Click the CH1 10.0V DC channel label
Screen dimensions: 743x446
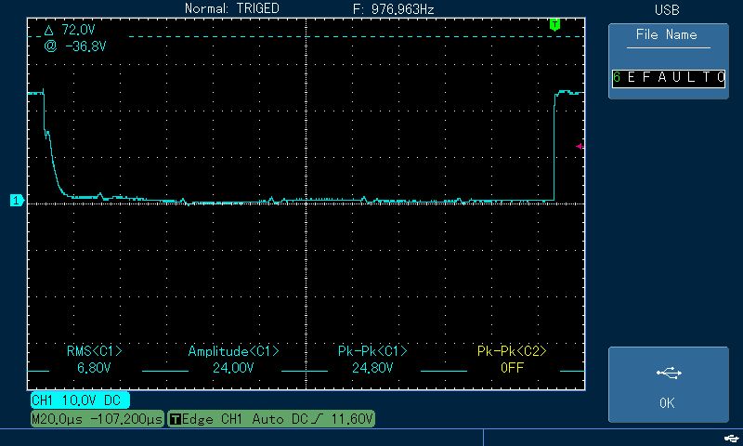(80, 400)
